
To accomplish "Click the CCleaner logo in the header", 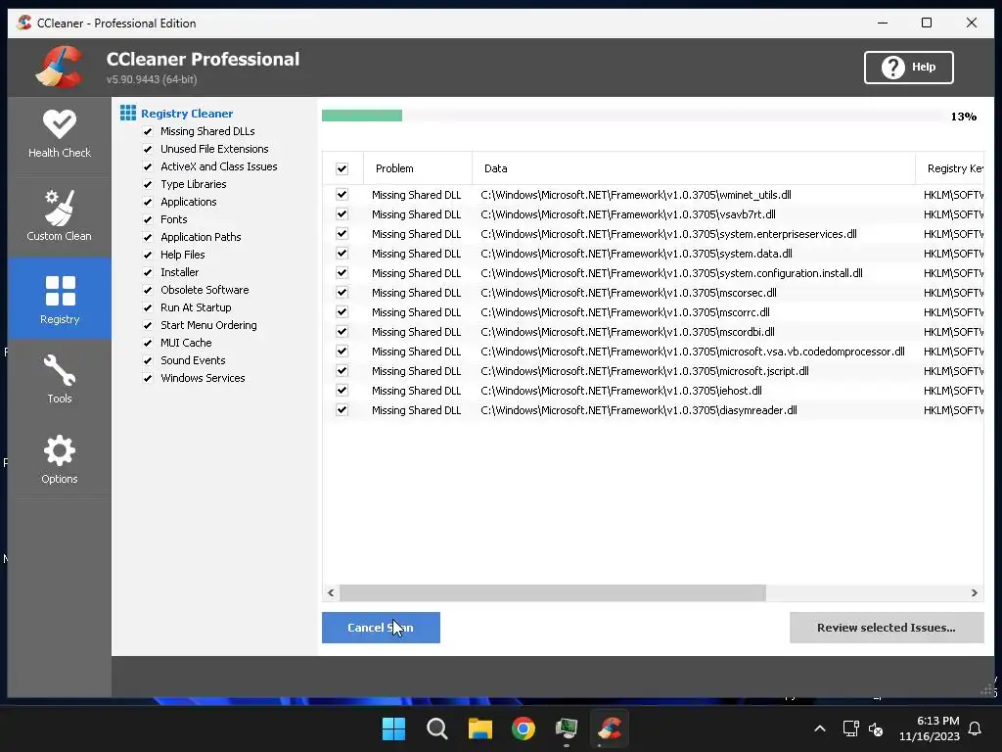I will pyautogui.click(x=59, y=67).
